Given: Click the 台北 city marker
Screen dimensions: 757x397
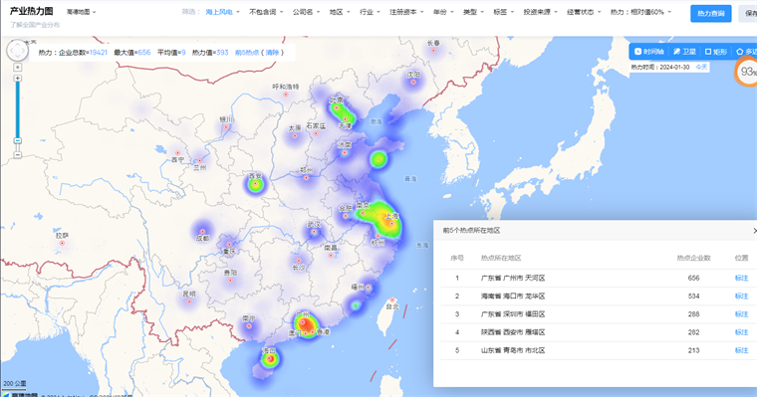Looking at the screenshot, I should click(392, 300).
